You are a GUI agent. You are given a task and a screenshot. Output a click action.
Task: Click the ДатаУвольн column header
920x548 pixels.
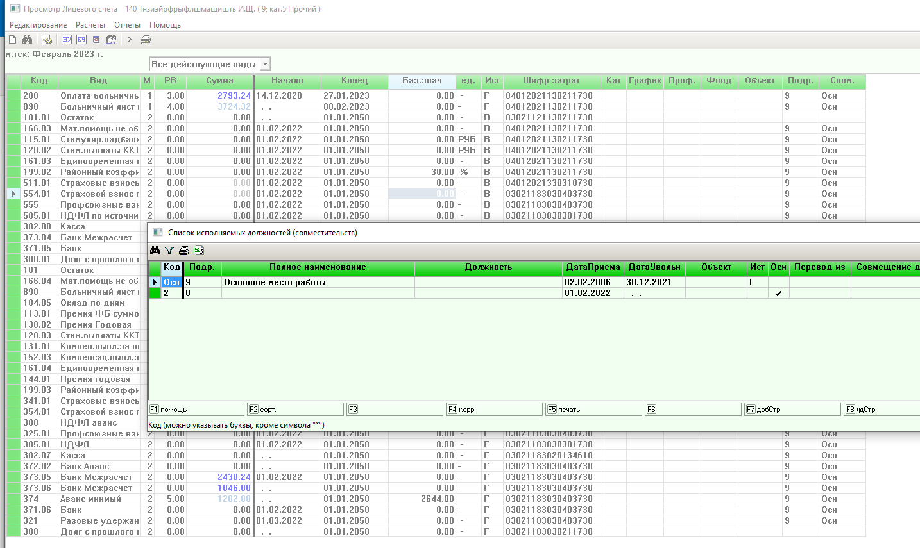pos(654,267)
